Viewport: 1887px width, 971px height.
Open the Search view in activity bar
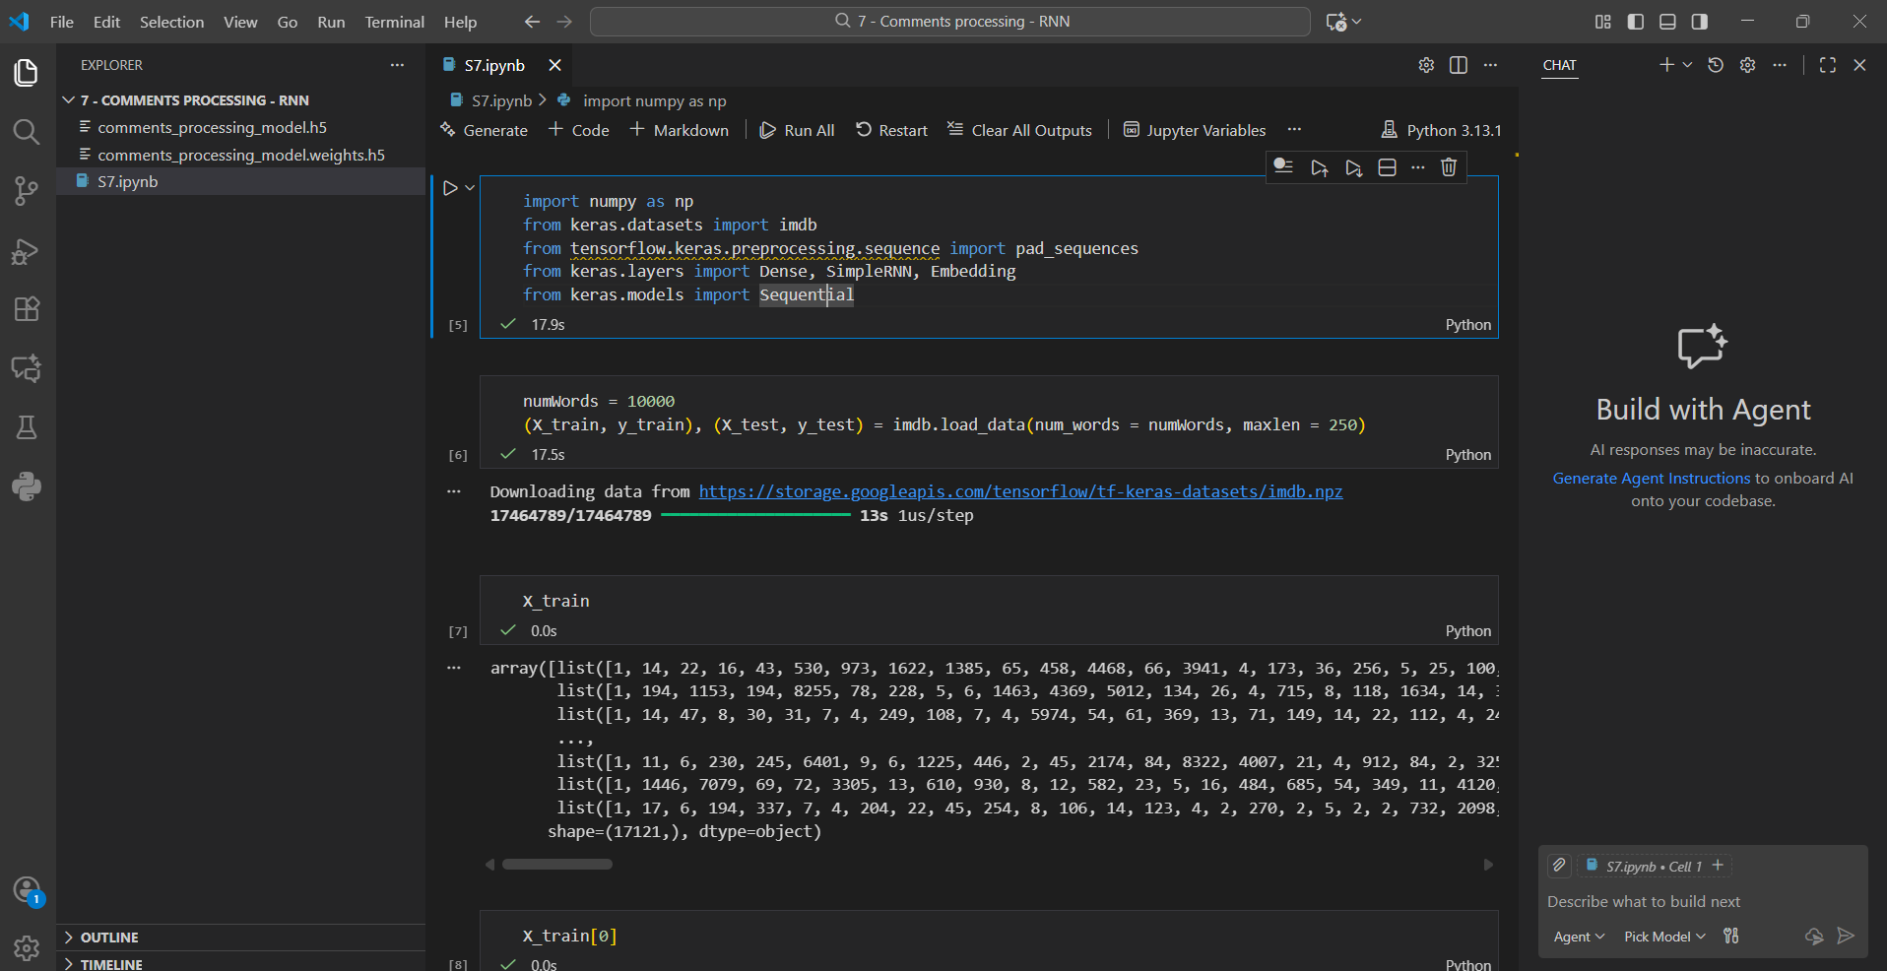(27, 132)
